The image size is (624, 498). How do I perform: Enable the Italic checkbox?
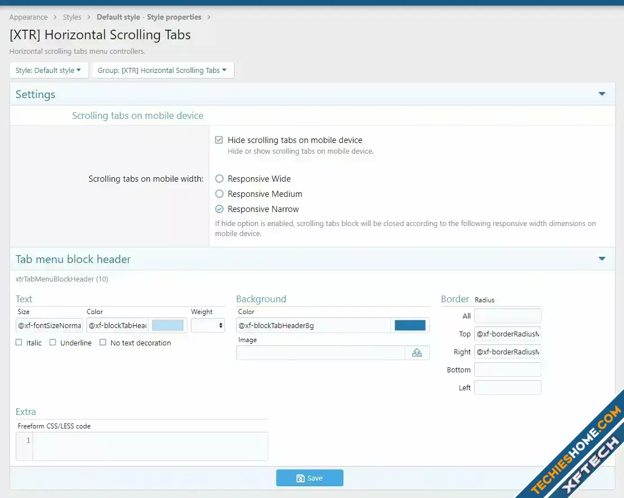click(x=19, y=343)
